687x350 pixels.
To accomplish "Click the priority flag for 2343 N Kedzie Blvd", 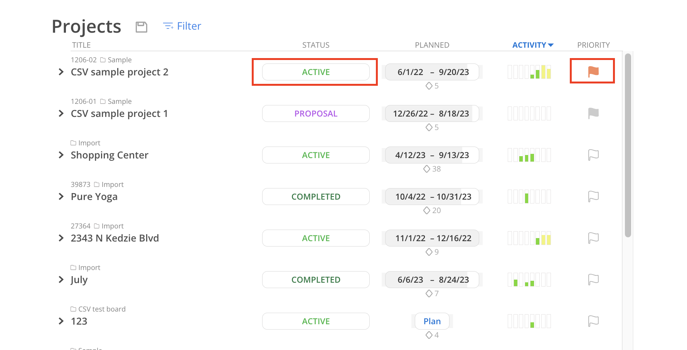I will tap(593, 238).
